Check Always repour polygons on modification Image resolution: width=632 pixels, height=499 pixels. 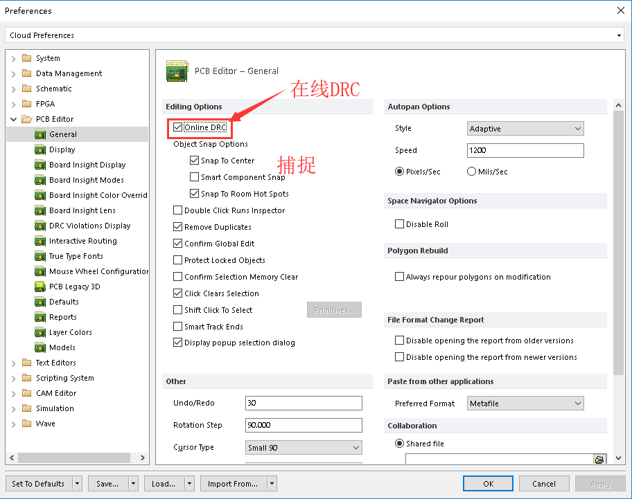[399, 276]
